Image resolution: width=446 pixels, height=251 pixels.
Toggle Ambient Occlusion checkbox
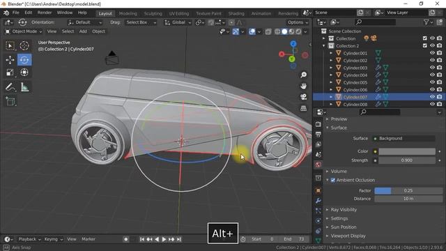coord(333,180)
